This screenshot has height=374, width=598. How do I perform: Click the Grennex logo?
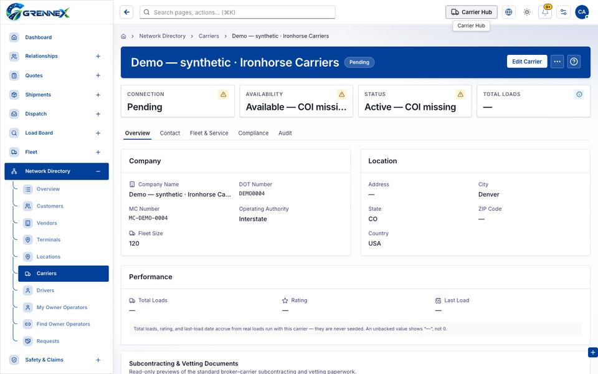[38, 12]
